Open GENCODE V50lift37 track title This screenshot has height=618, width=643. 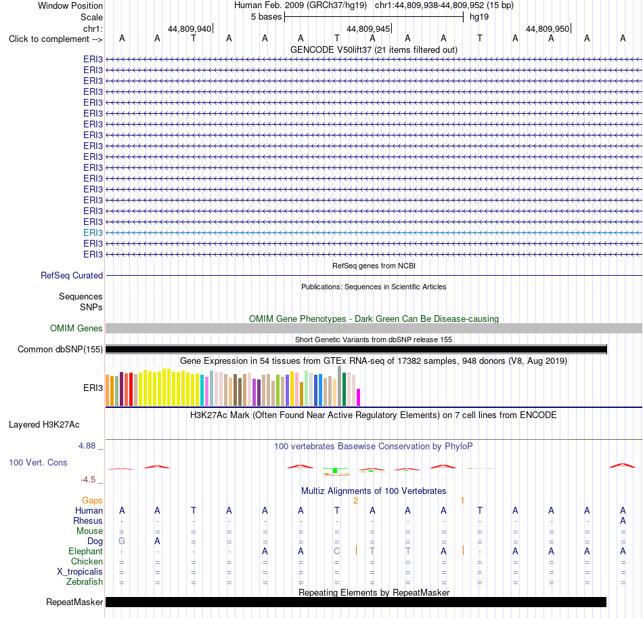tap(374, 49)
